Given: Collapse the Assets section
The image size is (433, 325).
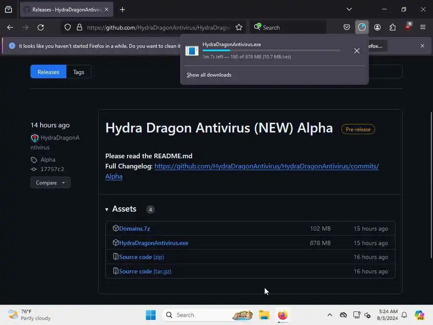Looking at the screenshot, I should point(121,209).
